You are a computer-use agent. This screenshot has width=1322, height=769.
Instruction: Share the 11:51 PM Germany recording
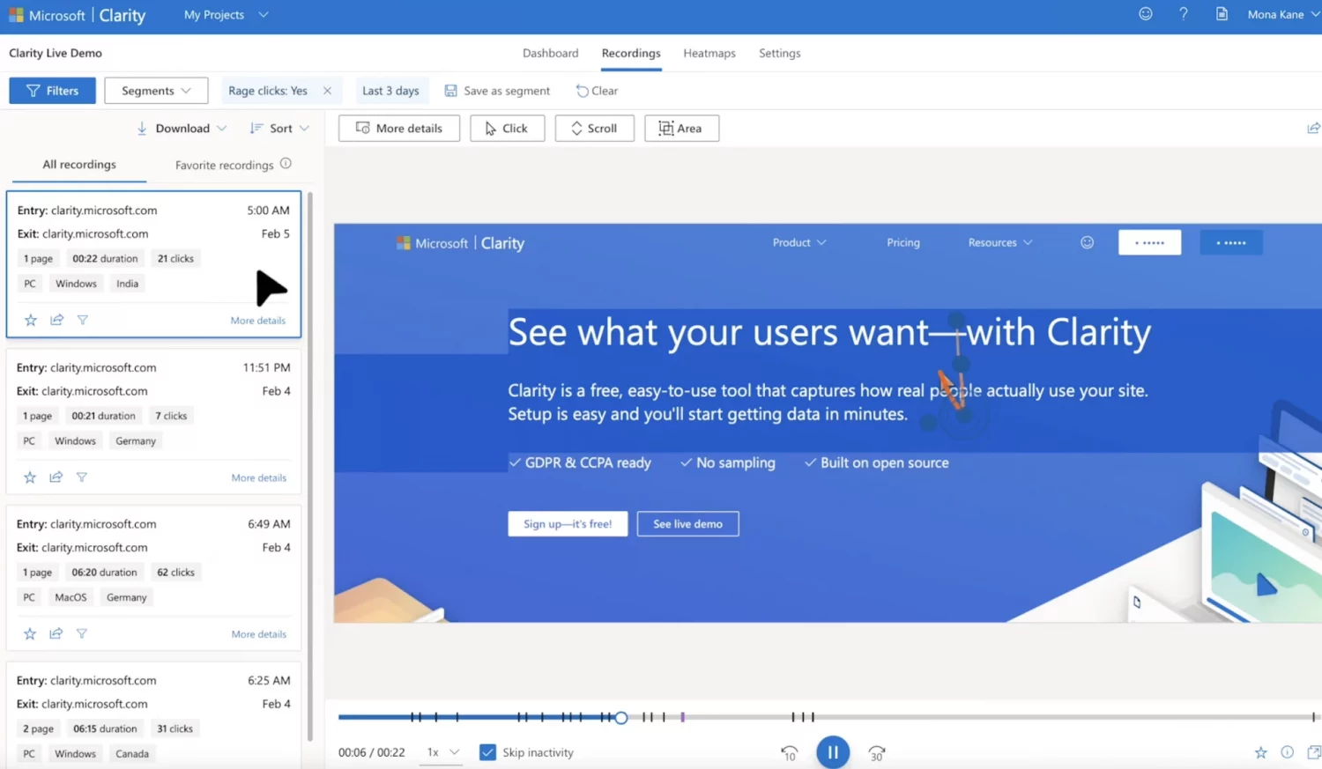coord(56,477)
